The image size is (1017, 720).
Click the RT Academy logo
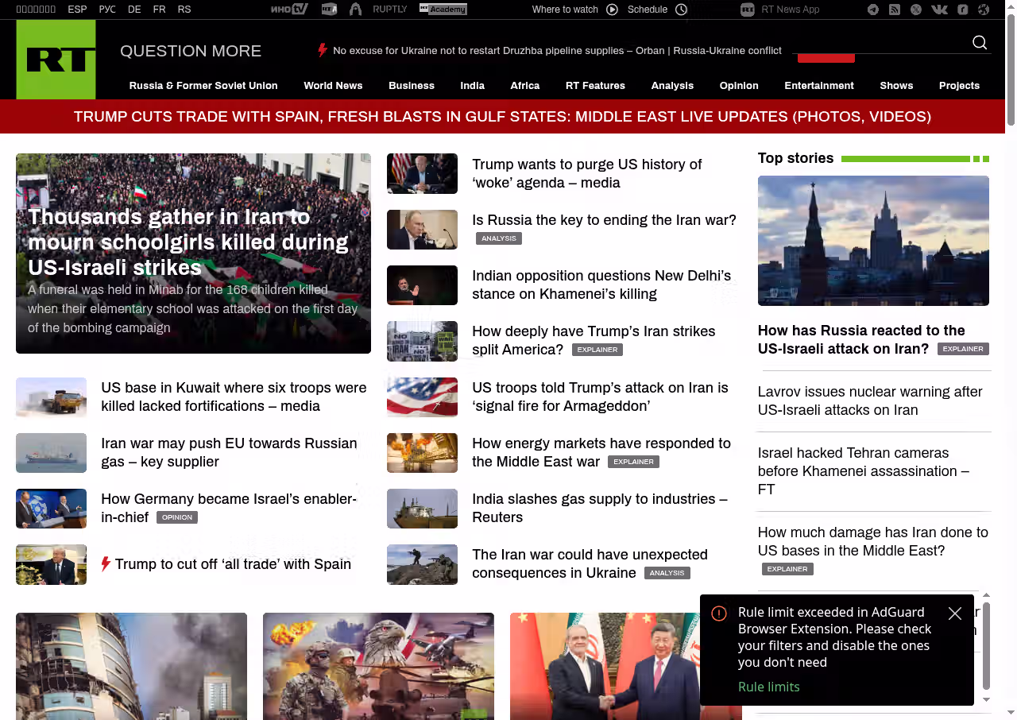pyautogui.click(x=443, y=10)
